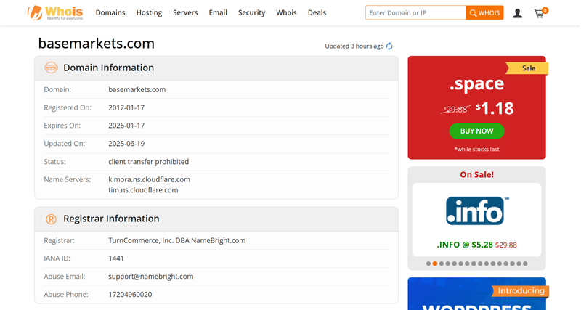Open the Introducing WordPress banner

point(477,294)
